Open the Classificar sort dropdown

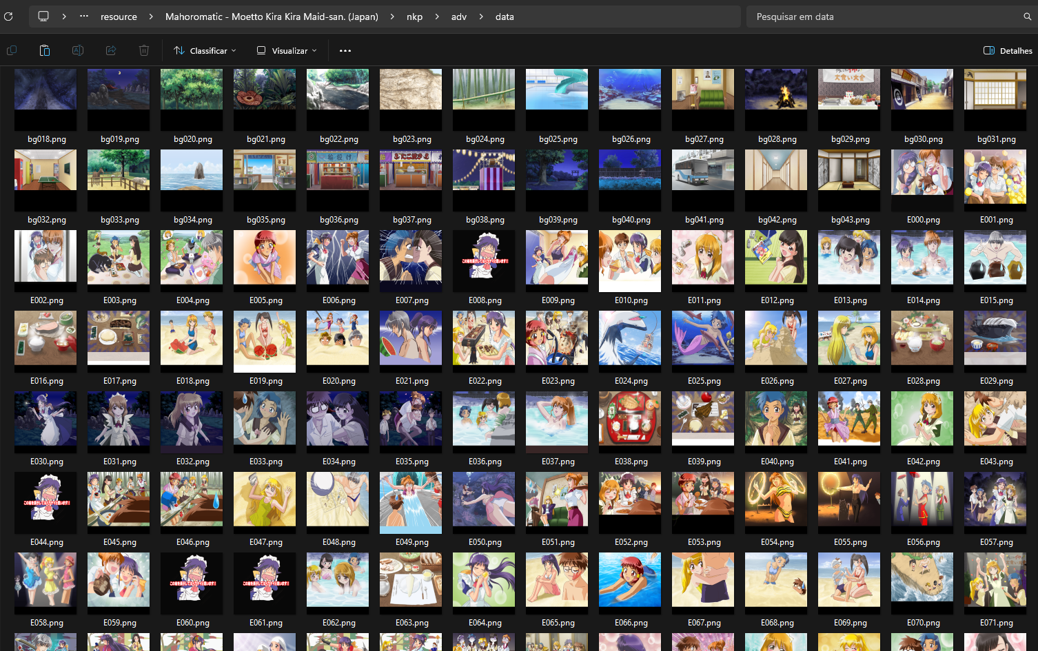(205, 51)
